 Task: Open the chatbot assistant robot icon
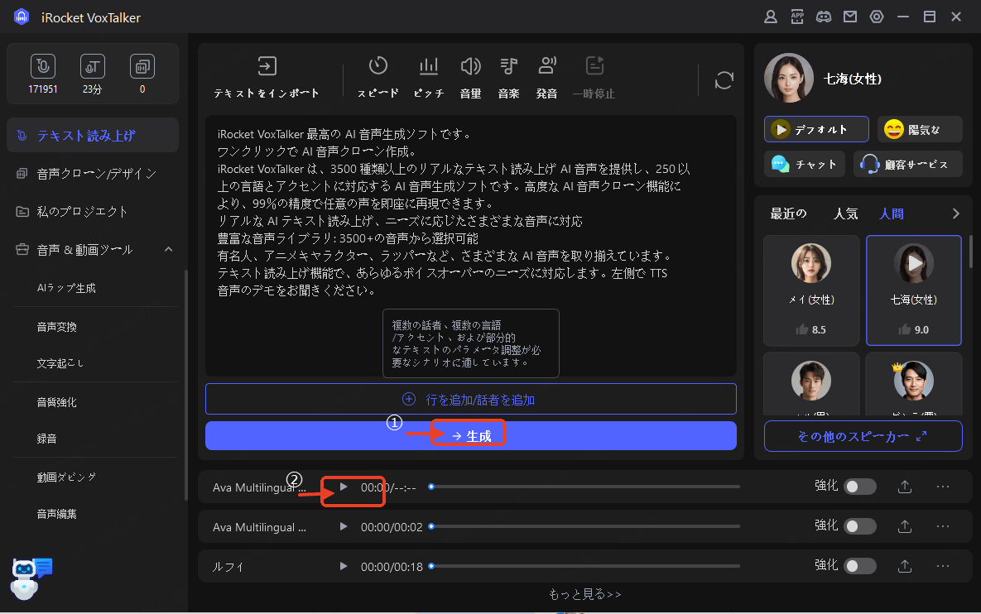(x=30, y=578)
